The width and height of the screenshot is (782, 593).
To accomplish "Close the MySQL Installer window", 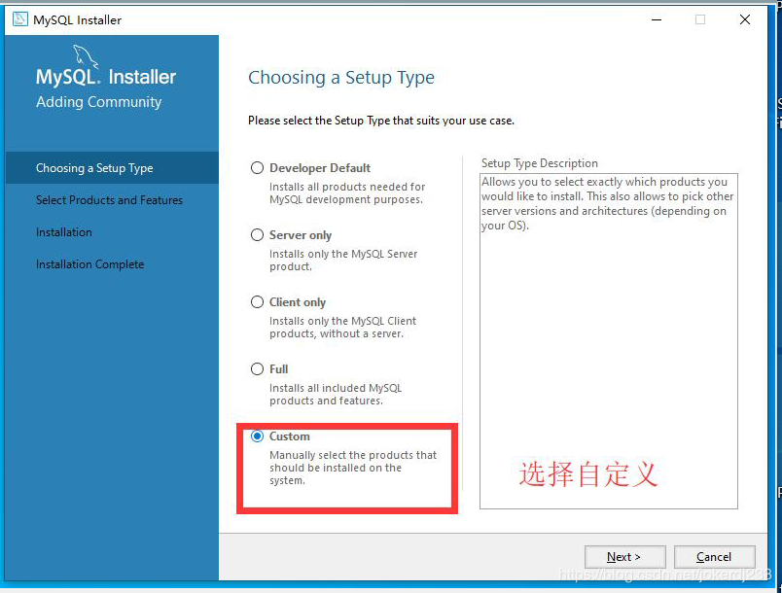I will pos(745,19).
